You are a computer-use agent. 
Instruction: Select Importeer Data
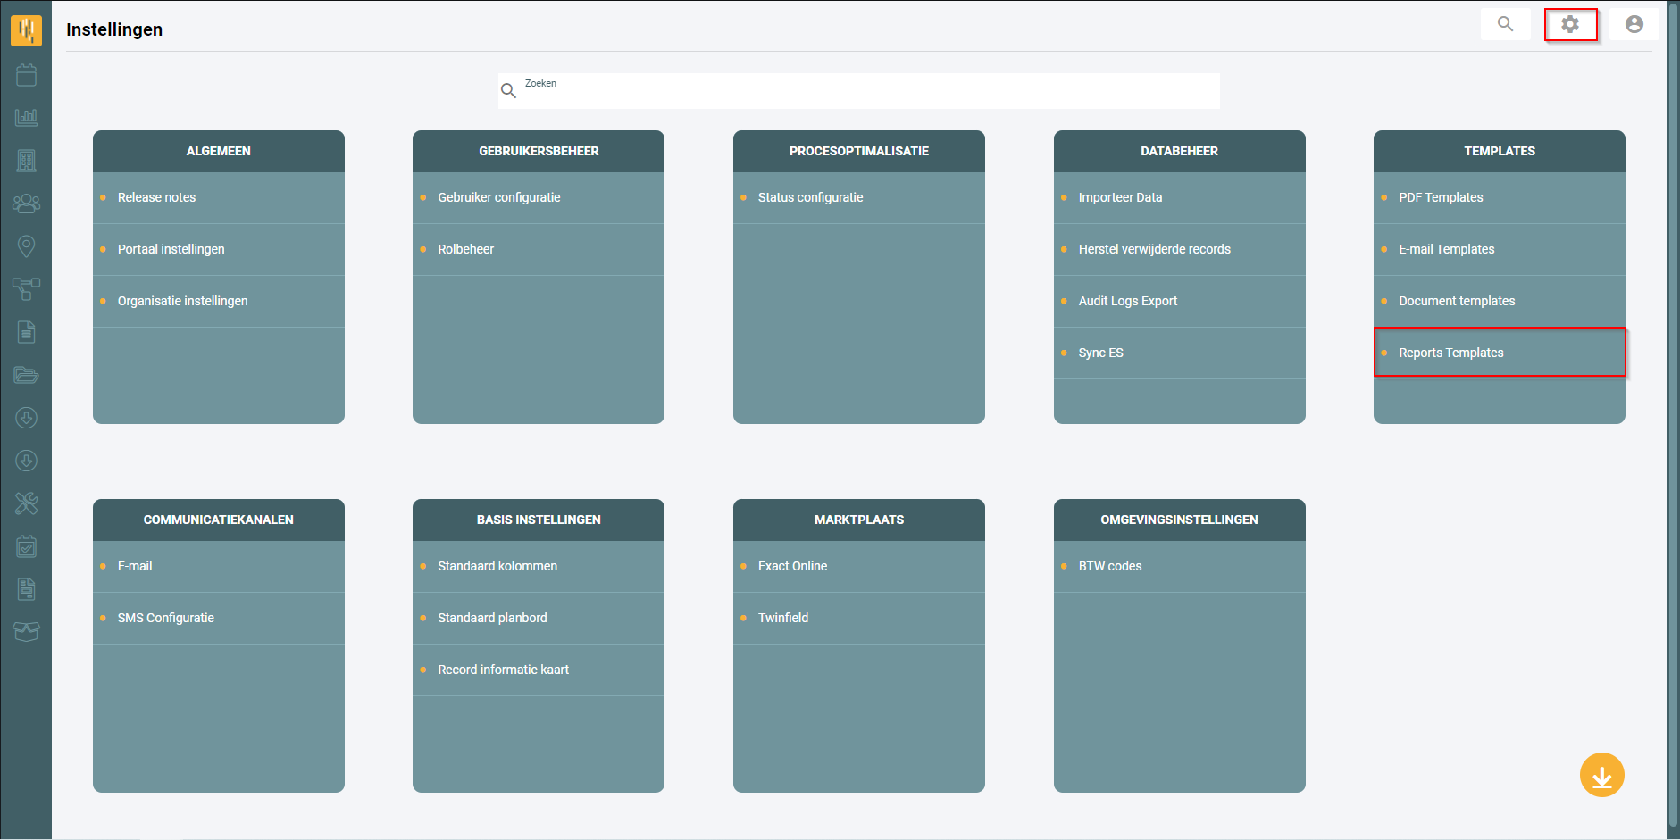click(1180, 197)
